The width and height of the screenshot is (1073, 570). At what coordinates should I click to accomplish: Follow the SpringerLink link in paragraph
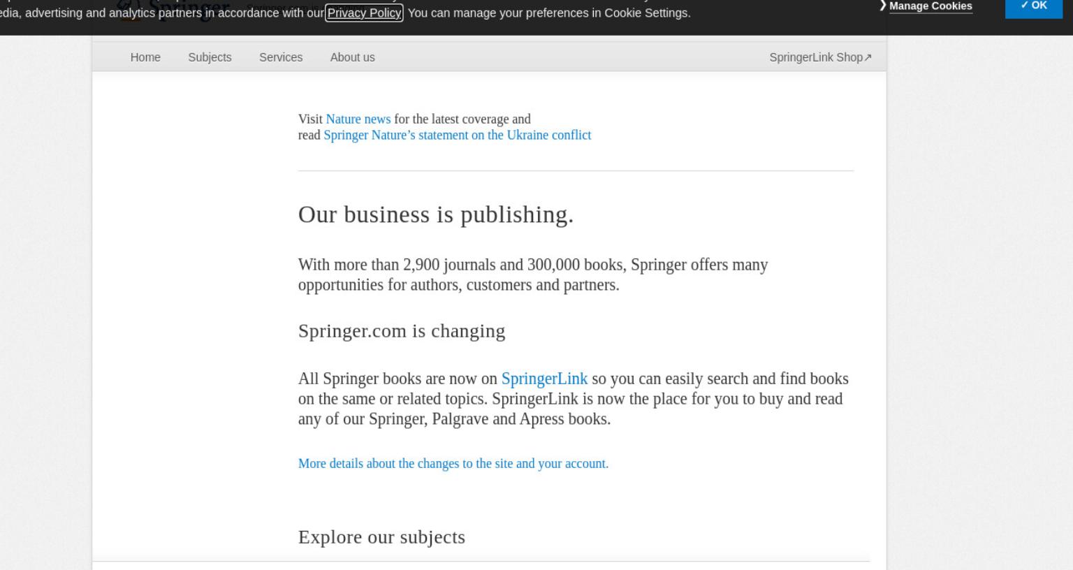coord(544,379)
